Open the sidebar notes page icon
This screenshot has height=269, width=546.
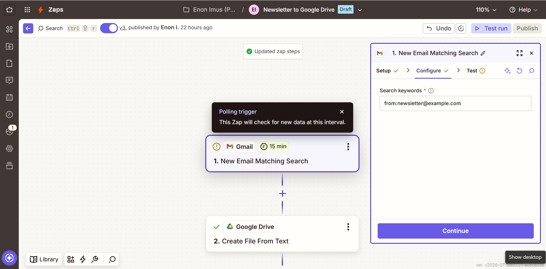click(x=9, y=63)
